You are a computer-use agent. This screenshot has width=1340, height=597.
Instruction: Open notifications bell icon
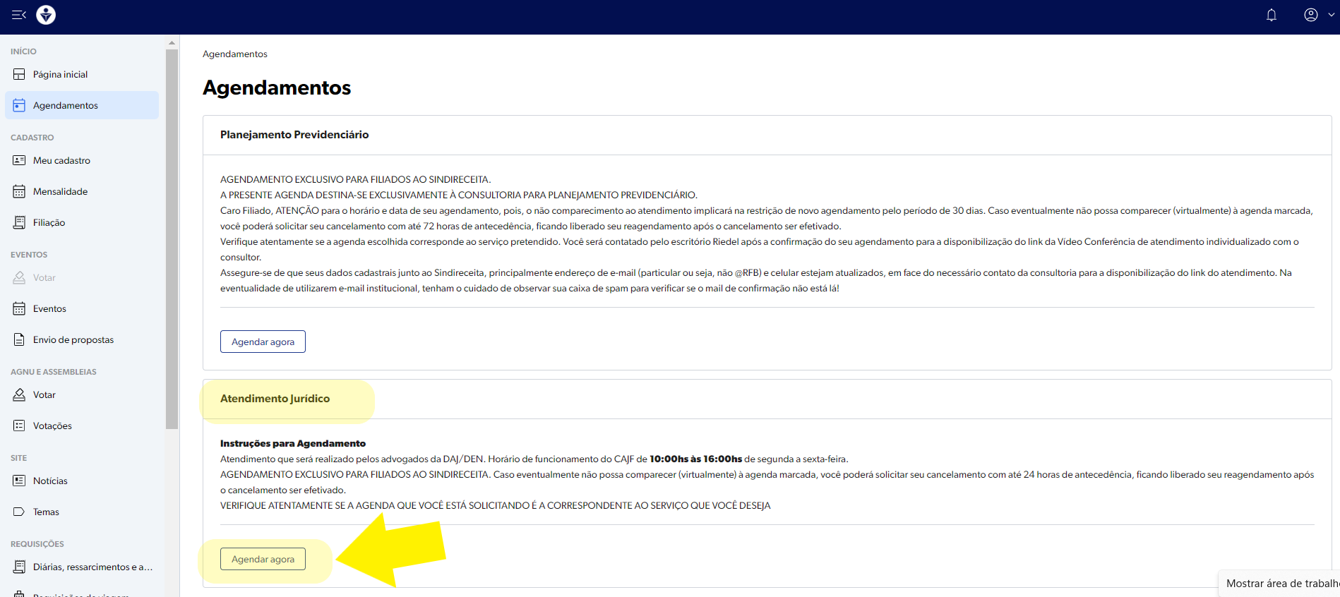tap(1271, 15)
